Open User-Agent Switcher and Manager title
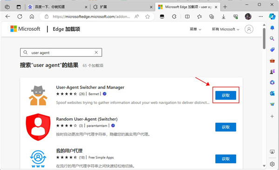The height and width of the screenshot is (170, 279). tap(90, 87)
